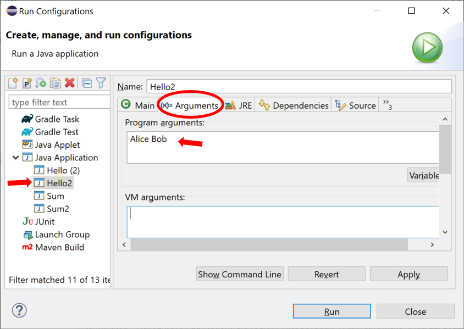Select the Hello2 configuration
Screen dimensions: 464x329
pos(53,183)
